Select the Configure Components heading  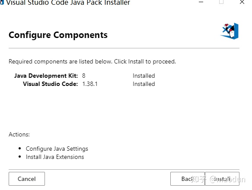58,35
